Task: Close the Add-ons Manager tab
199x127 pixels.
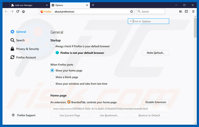Action: pos(47,5)
